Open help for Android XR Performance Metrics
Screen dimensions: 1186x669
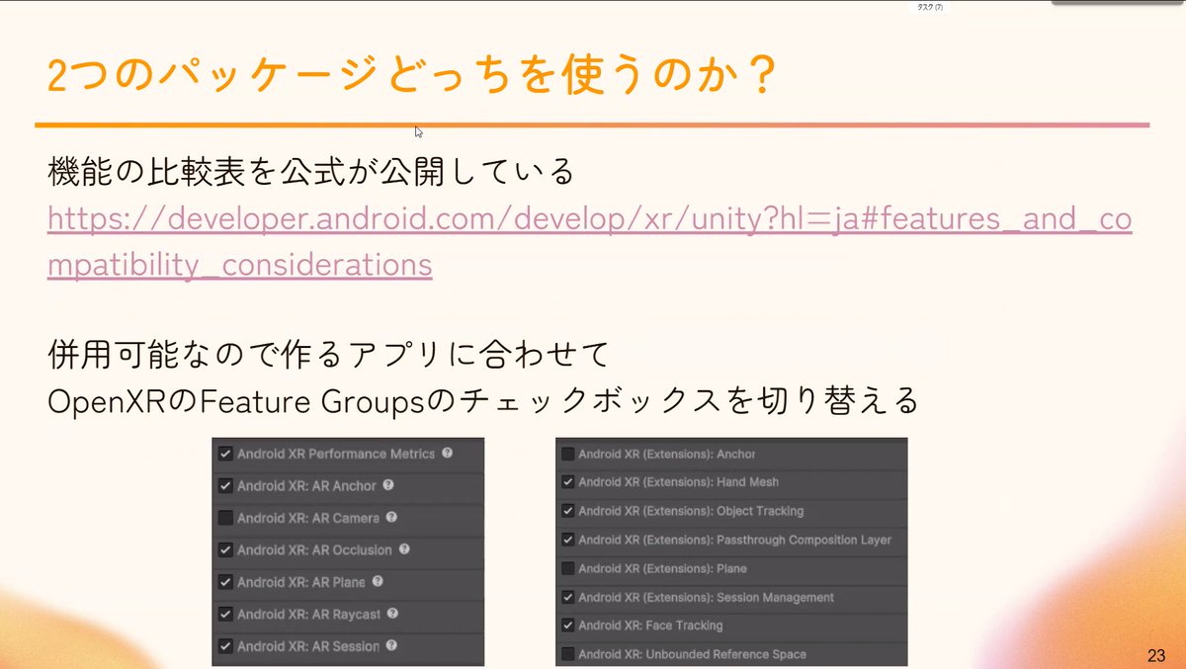click(447, 455)
